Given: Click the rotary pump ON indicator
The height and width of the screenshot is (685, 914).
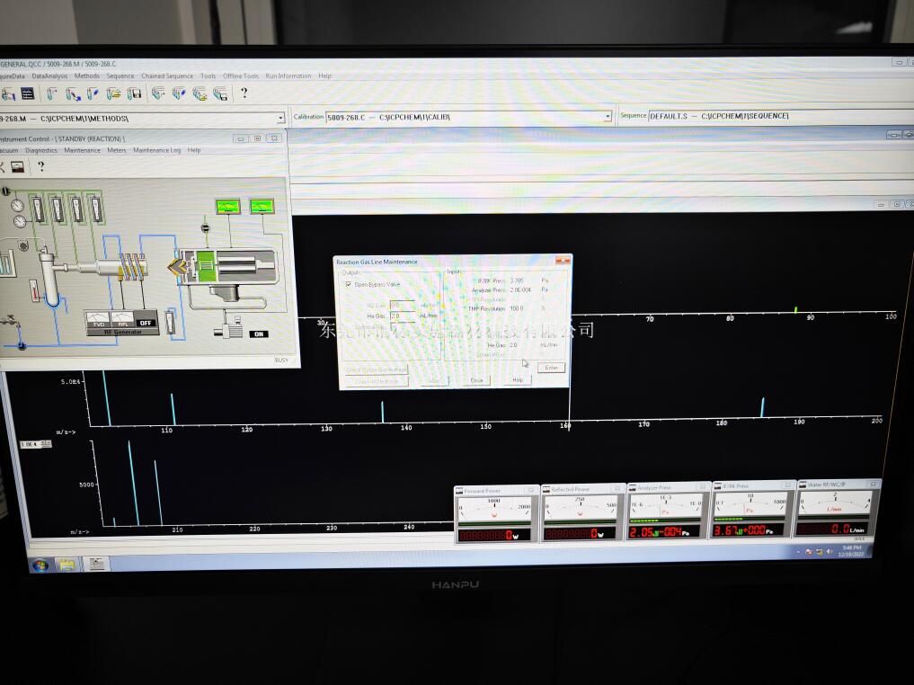Looking at the screenshot, I should [x=259, y=334].
